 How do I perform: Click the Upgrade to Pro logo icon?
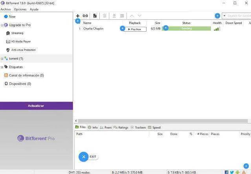click(6, 25)
